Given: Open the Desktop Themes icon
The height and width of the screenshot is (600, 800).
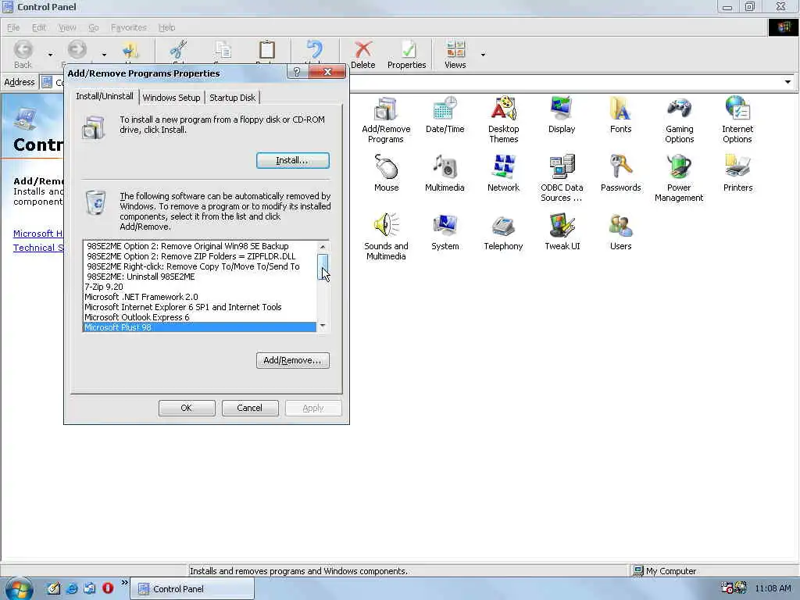Looking at the screenshot, I should (x=504, y=120).
